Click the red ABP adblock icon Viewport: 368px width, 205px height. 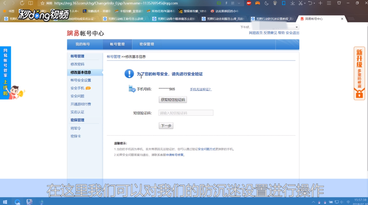249,3
